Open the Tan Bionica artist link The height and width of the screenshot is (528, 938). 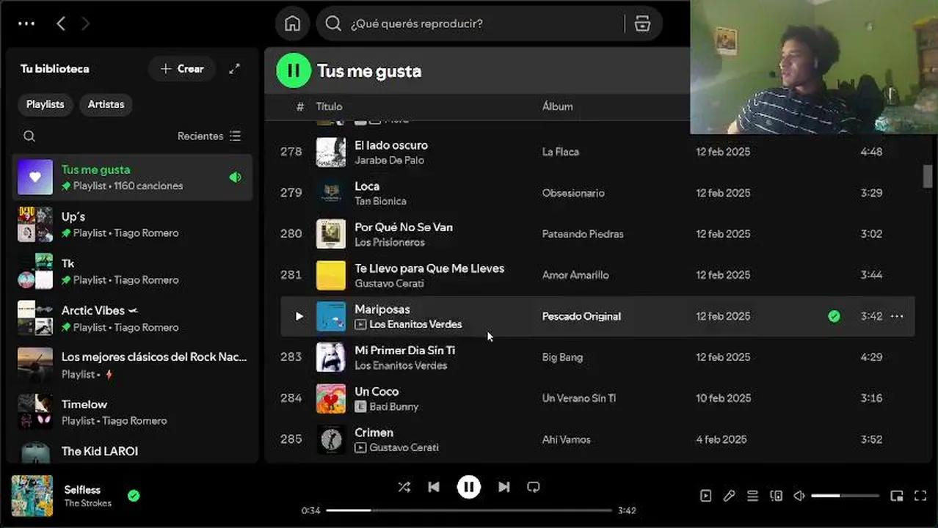(x=380, y=201)
